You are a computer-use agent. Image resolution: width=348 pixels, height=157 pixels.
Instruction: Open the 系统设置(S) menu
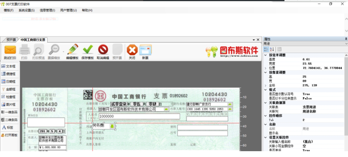(27, 10)
